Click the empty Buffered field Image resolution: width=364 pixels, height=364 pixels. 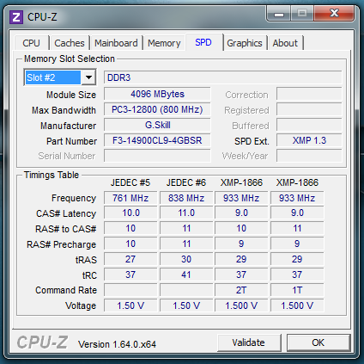click(309, 126)
